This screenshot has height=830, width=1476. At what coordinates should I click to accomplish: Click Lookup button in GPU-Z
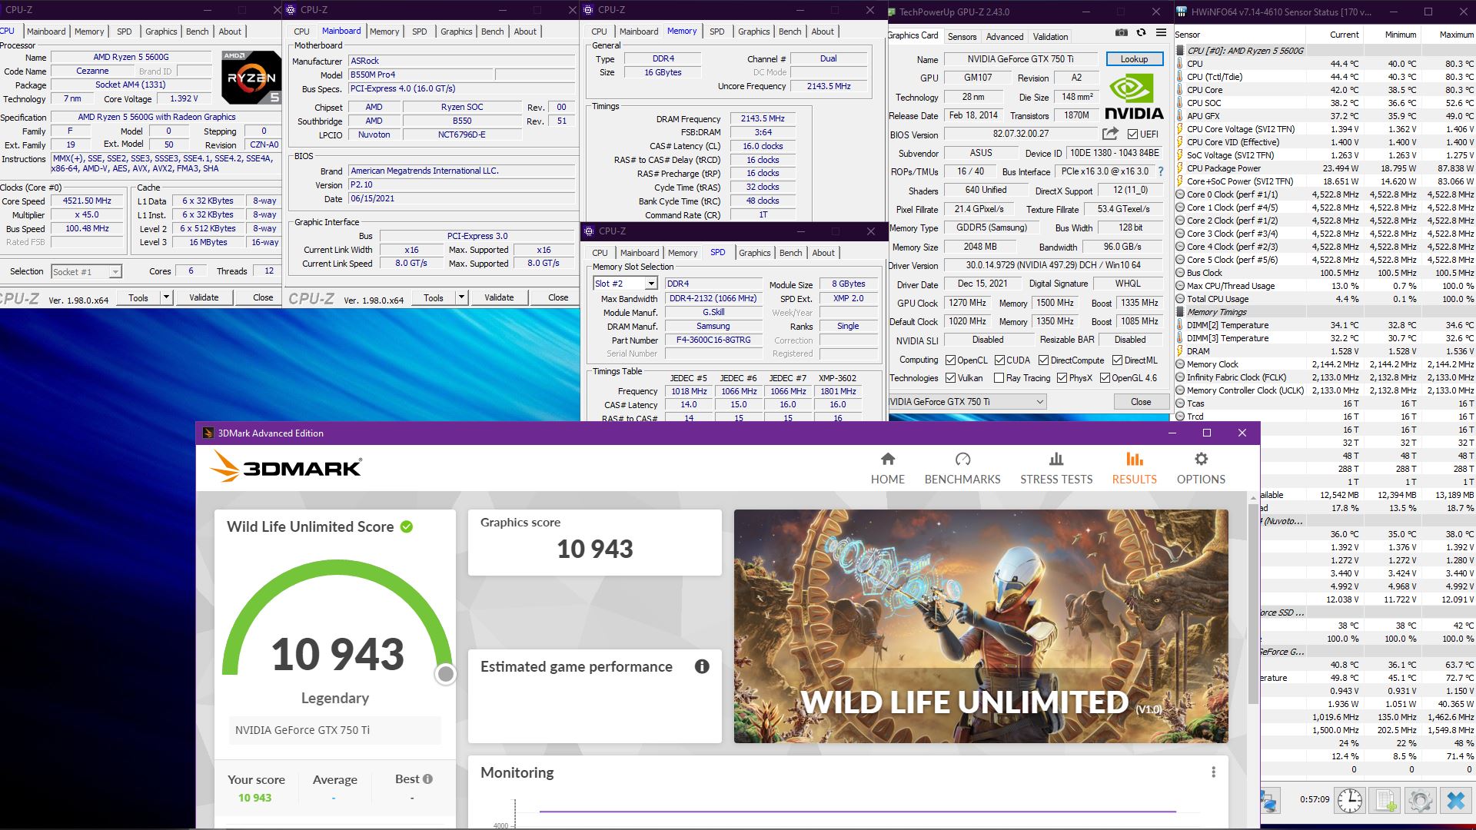[1134, 59]
